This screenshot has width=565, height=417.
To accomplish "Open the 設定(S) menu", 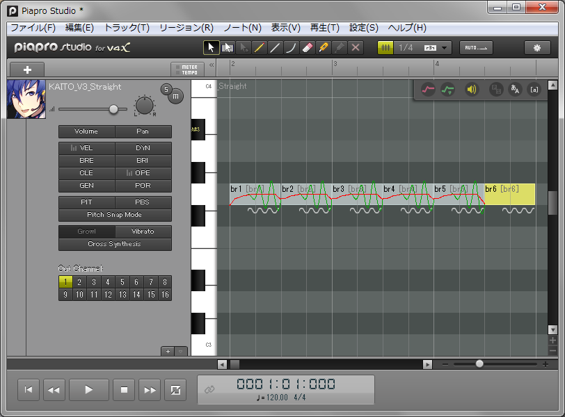I will click(x=364, y=28).
